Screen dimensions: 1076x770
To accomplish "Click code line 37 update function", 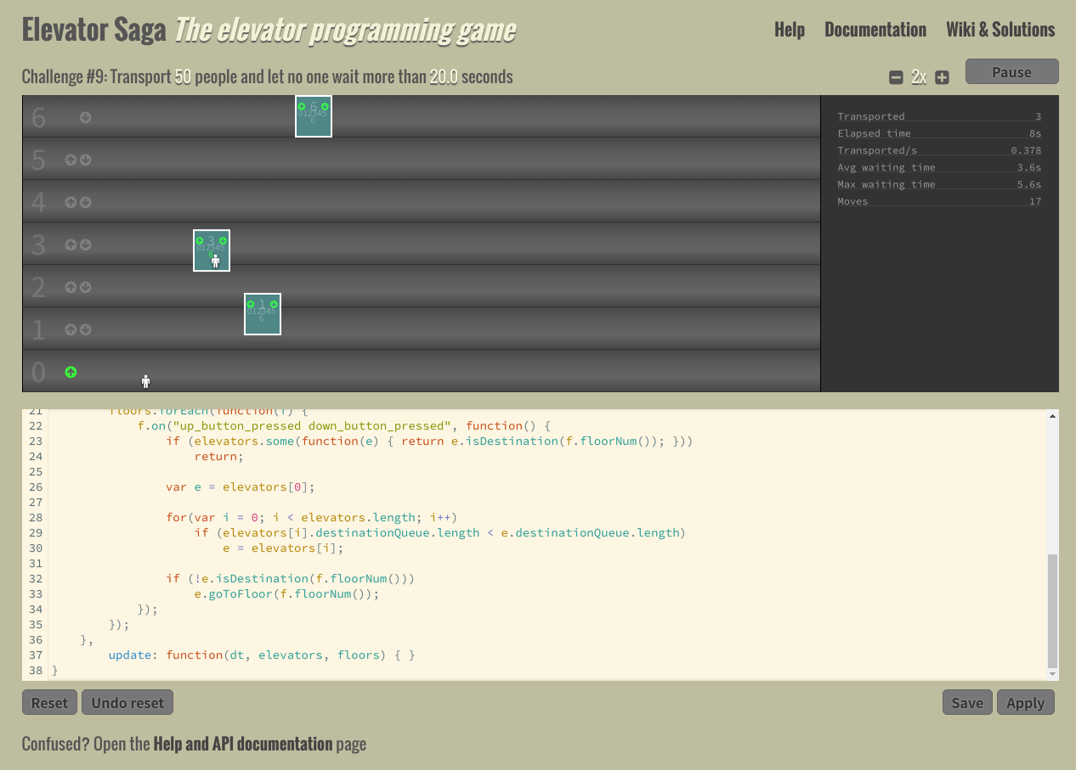I will click(x=262, y=655).
